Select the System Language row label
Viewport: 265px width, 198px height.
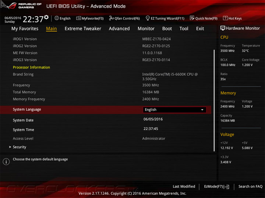(x=27, y=109)
